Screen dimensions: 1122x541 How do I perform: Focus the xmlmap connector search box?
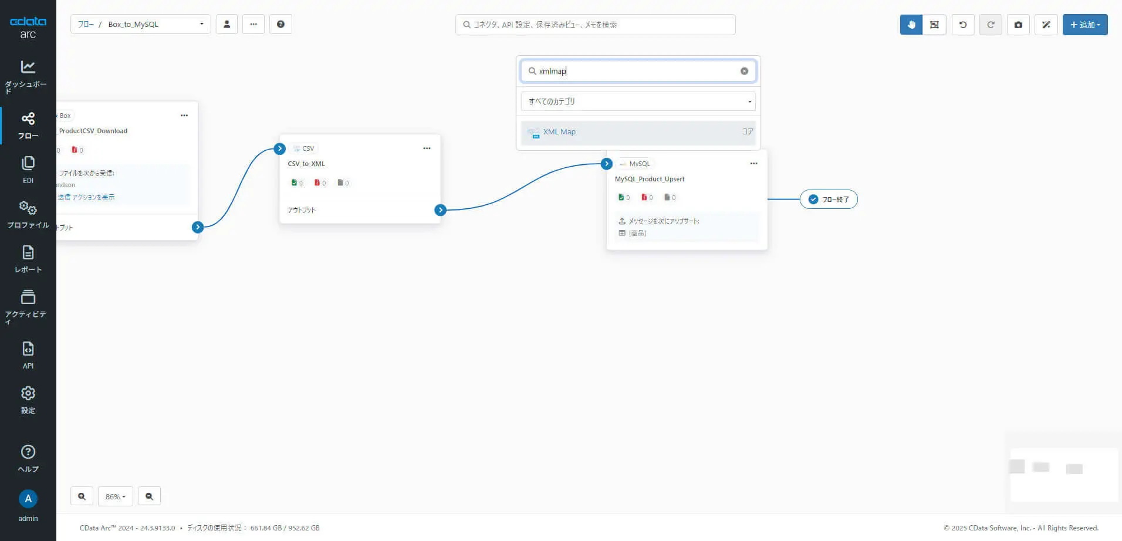638,71
